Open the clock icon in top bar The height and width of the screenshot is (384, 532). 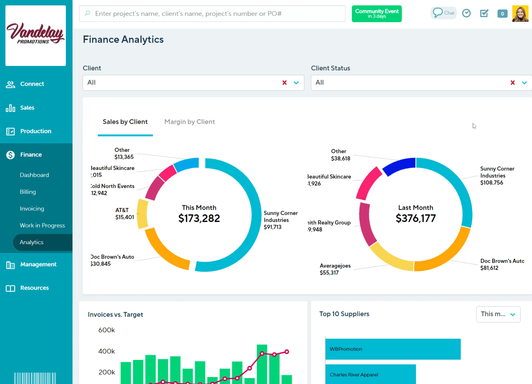(466, 13)
